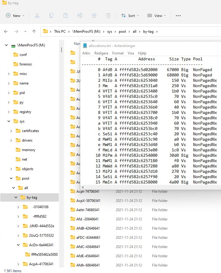This screenshot has height=273, width=221.
Task: Click This PC in breadcrumb path
Action: point(60,32)
